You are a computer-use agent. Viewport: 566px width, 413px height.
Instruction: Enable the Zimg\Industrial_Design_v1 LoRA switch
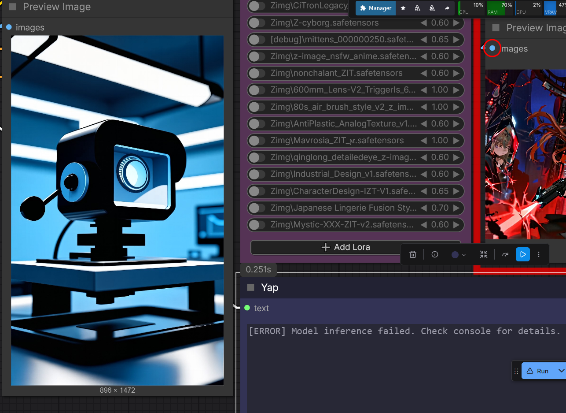click(257, 174)
